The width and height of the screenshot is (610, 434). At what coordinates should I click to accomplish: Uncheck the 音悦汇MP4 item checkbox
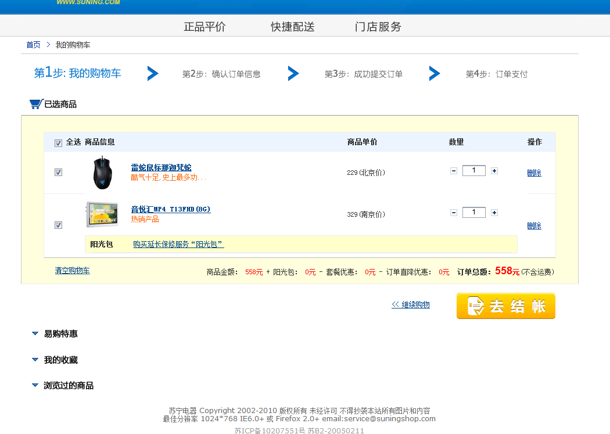click(58, 225)
